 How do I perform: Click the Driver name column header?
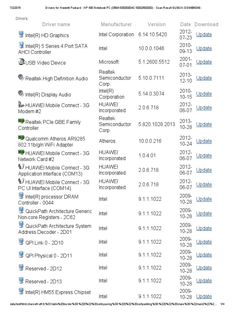click(56, 24)
